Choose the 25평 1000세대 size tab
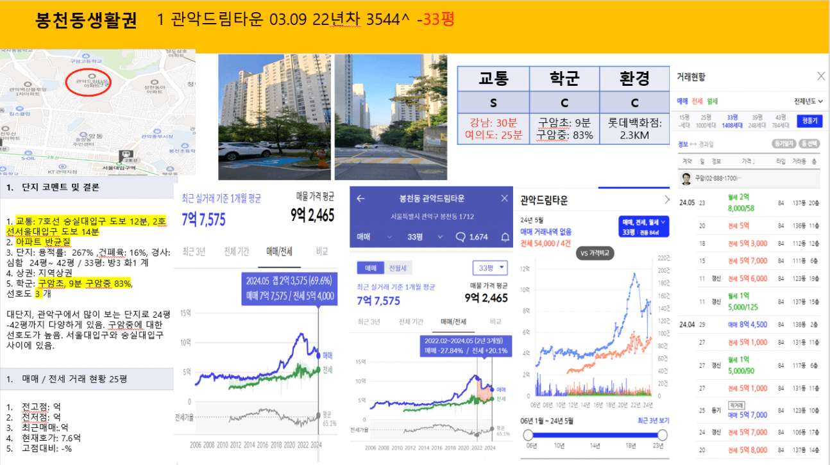The height and width of the screenshot is (465, 830). coord(706,121)
